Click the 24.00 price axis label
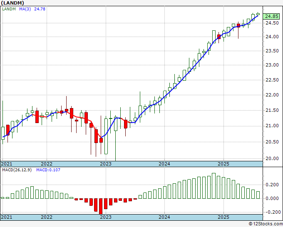This screenshot has width=283, height=227. point(272,37)
